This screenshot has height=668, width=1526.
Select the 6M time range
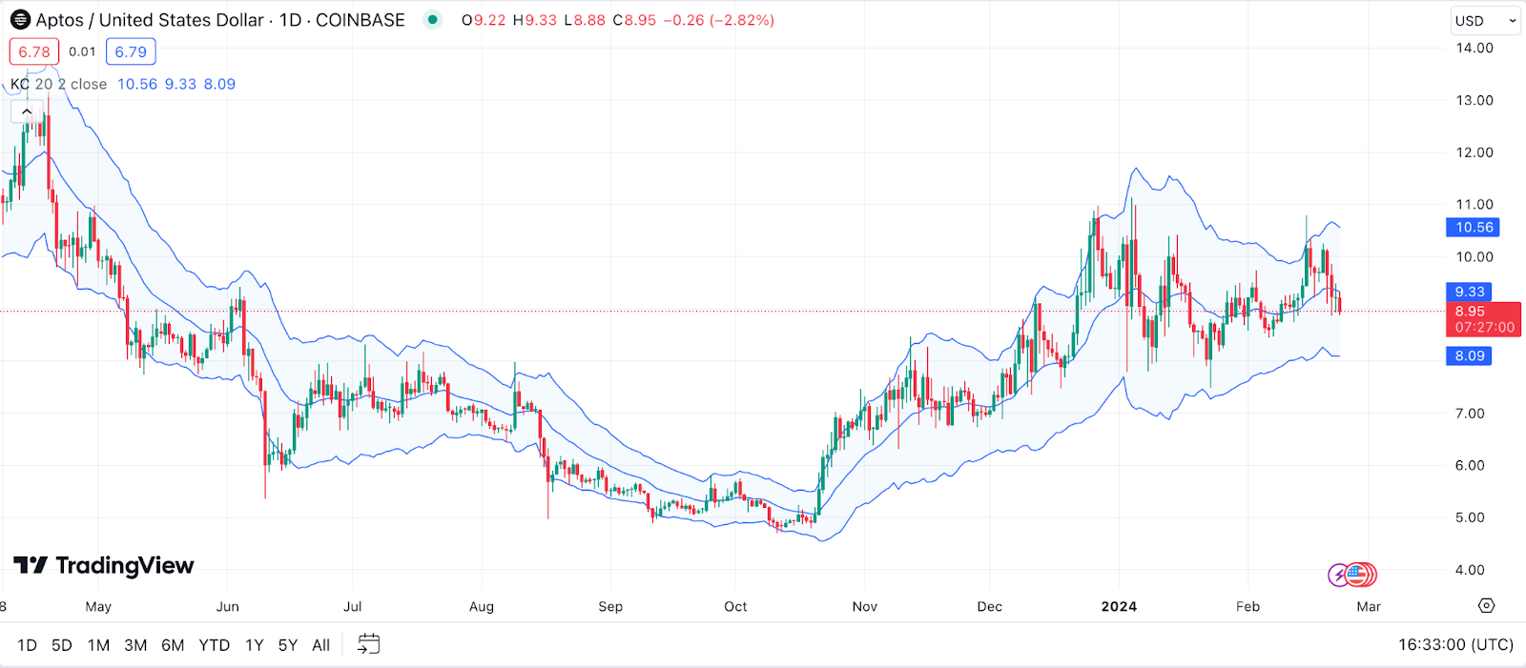click(x=173, y=645)
